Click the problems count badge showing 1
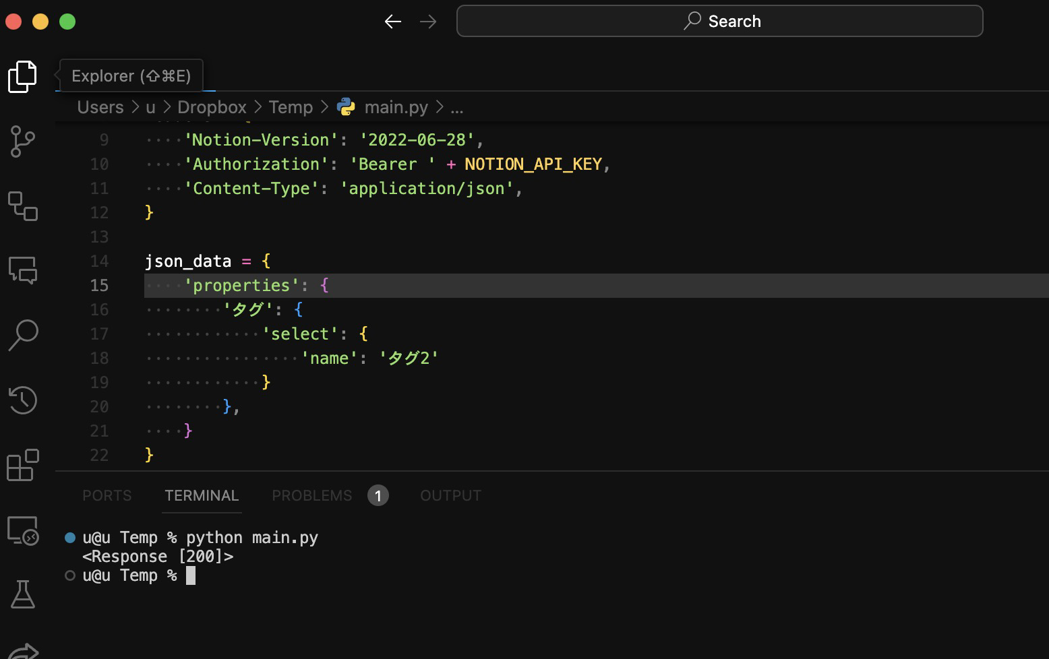The image size is (1049, 659). pos(378,496)
